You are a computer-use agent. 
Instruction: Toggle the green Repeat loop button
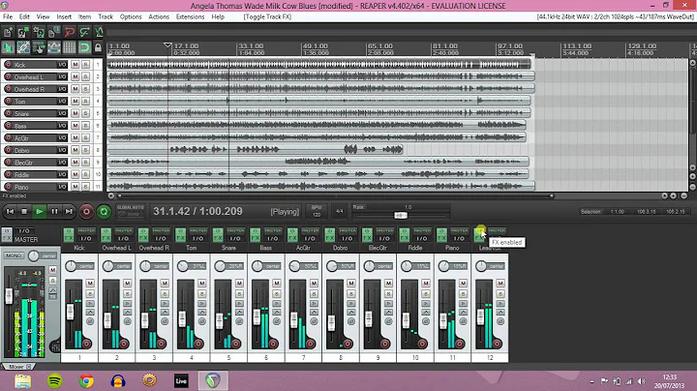[x=104, y=212]
